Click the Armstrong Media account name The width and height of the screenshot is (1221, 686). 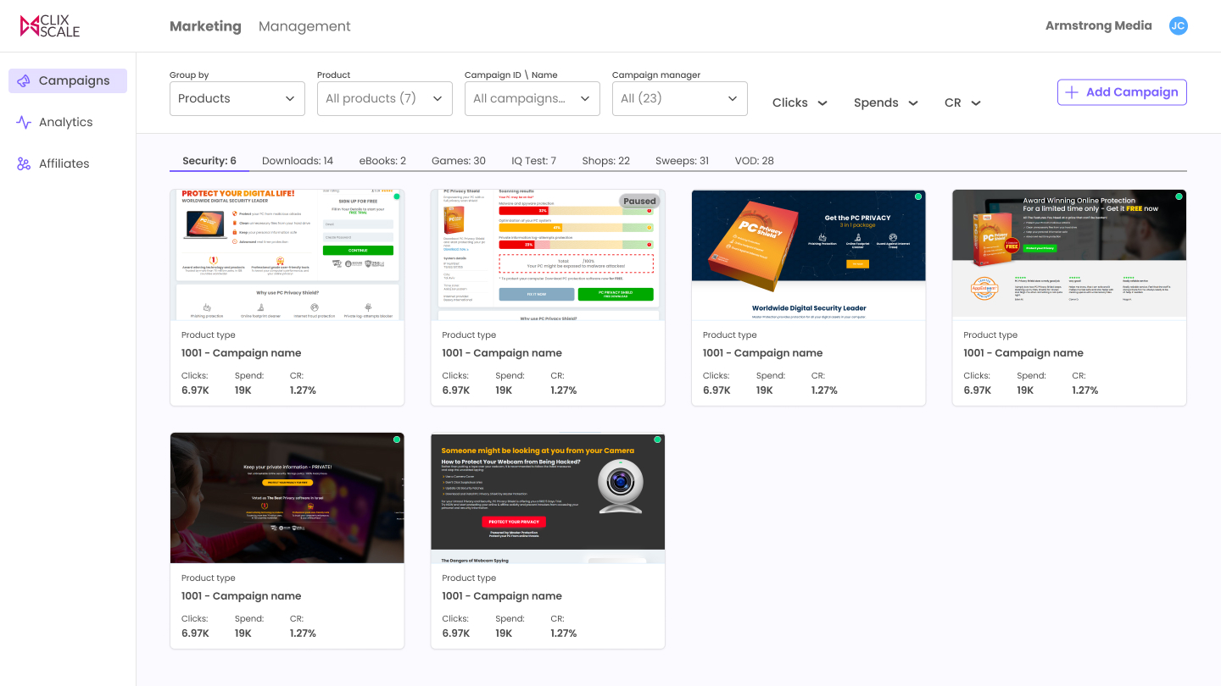click(1098, 25)
